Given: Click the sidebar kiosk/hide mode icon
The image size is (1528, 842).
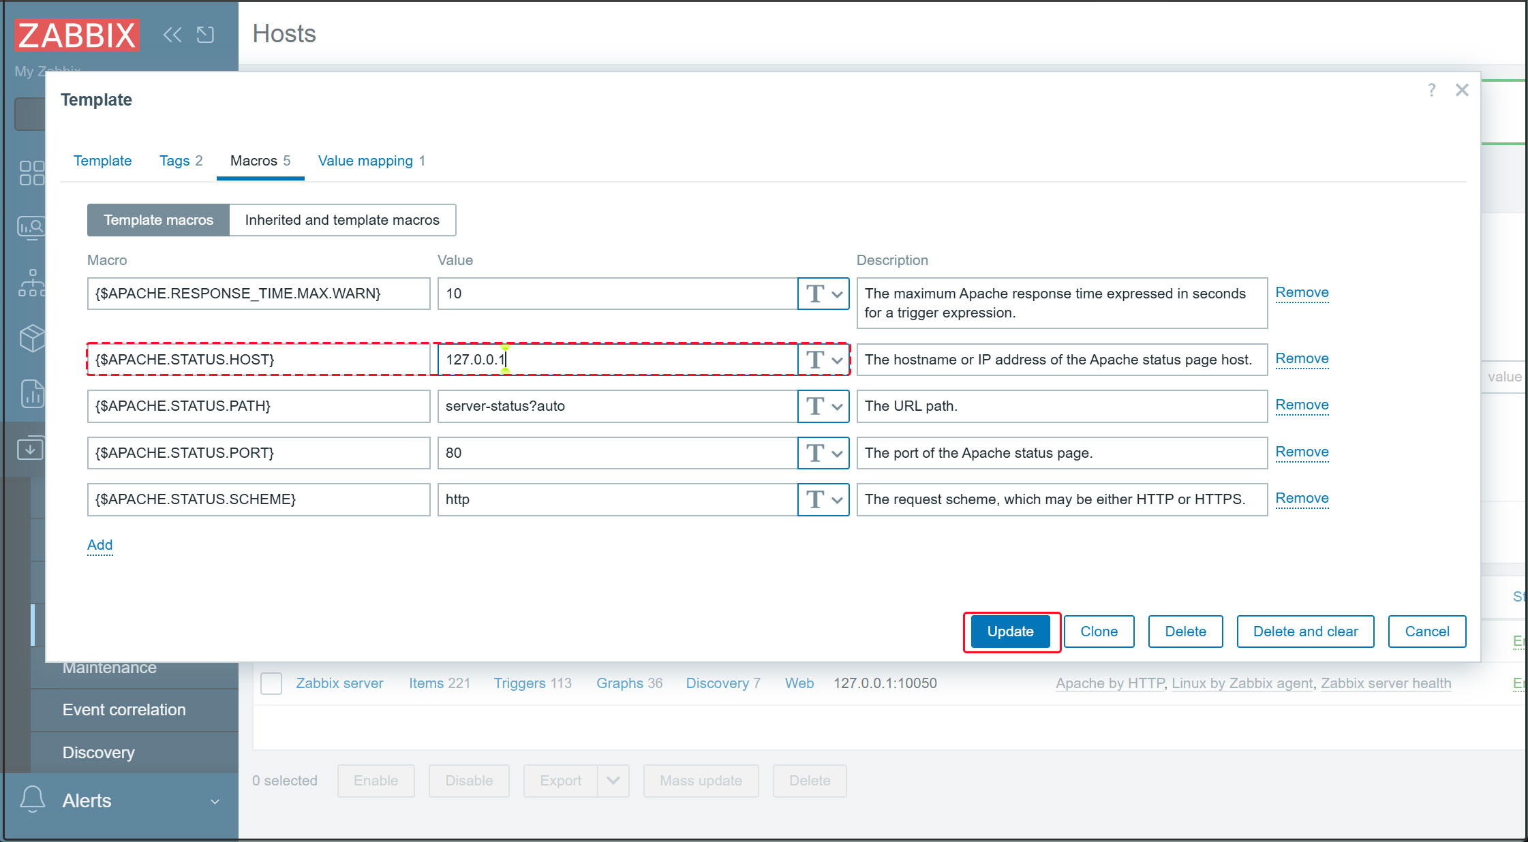Looking at the screenshot, I should (x=205, y=35).
